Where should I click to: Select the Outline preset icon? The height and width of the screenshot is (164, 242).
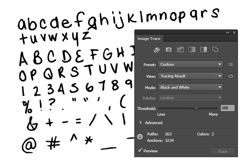point(215,50)
